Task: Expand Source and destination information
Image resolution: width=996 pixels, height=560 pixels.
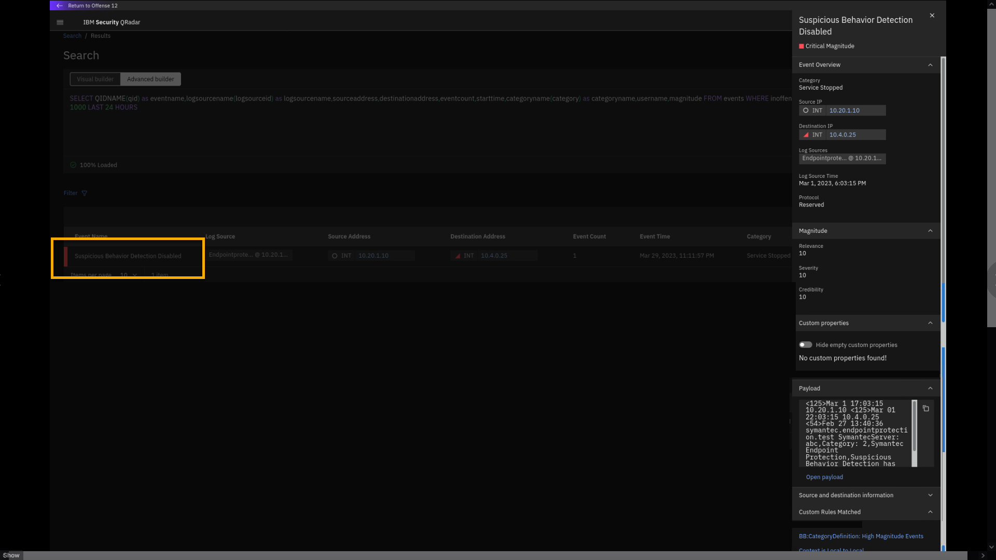Action: 930,495
